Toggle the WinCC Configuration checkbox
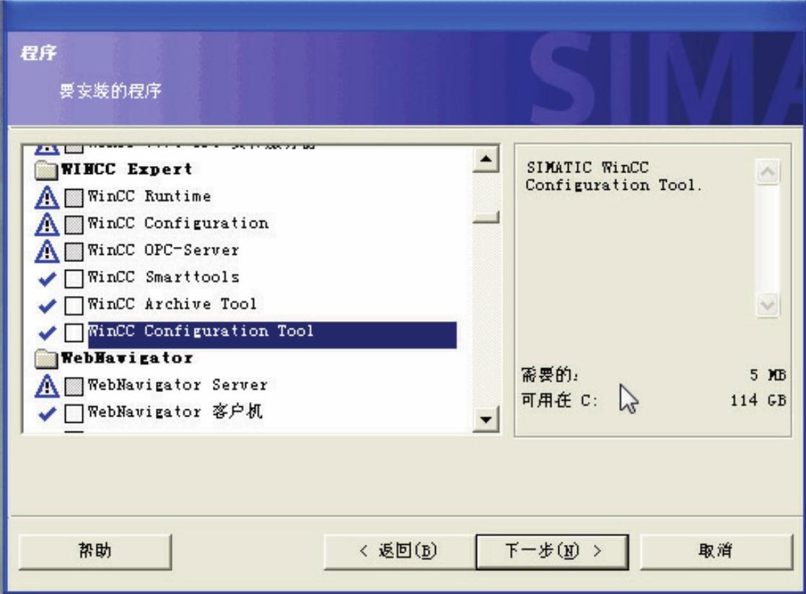Screen dimensions: 806x594 click(74, 224)
